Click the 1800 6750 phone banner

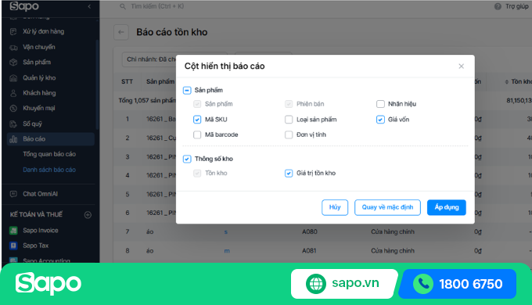458,284
